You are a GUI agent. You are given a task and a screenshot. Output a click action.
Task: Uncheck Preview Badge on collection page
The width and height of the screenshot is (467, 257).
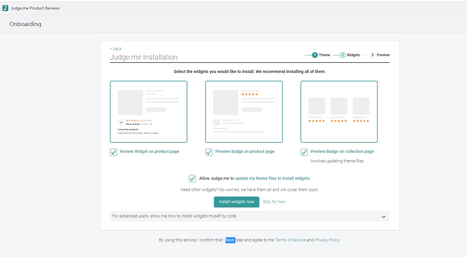click(x=304, y=152)
